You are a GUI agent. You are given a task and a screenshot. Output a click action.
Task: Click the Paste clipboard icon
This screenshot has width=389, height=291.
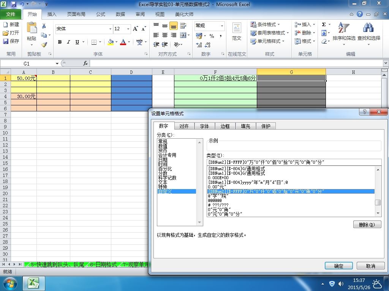[32, 28]
